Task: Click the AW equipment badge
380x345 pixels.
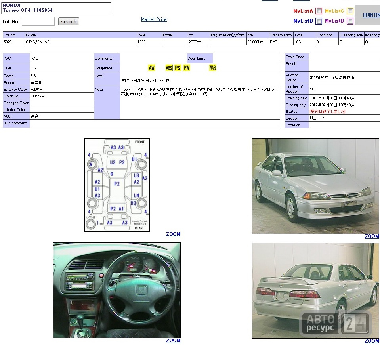Action: tap(151, 68)
